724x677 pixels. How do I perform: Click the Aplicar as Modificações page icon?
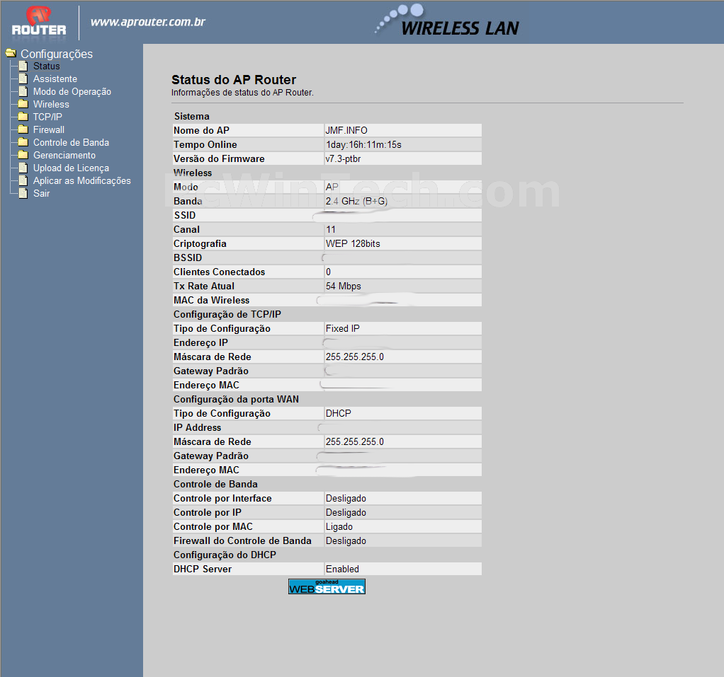click(23, 180)
